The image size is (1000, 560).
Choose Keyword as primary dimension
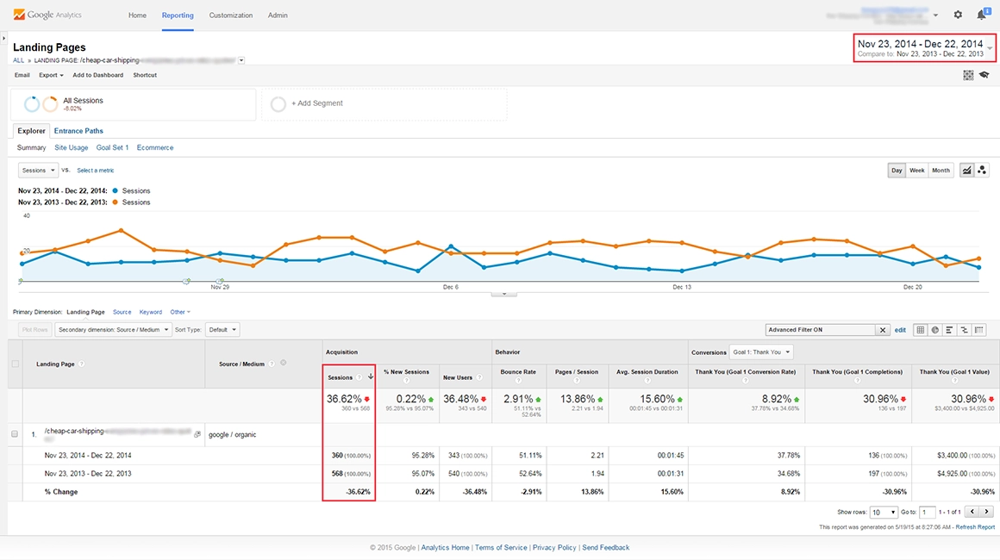coord(151,312)
